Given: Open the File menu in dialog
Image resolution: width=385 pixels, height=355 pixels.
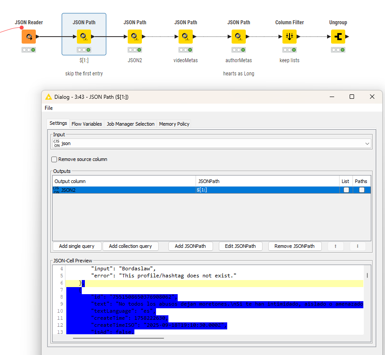Looking at the screenshot, I should click(49, 108).
